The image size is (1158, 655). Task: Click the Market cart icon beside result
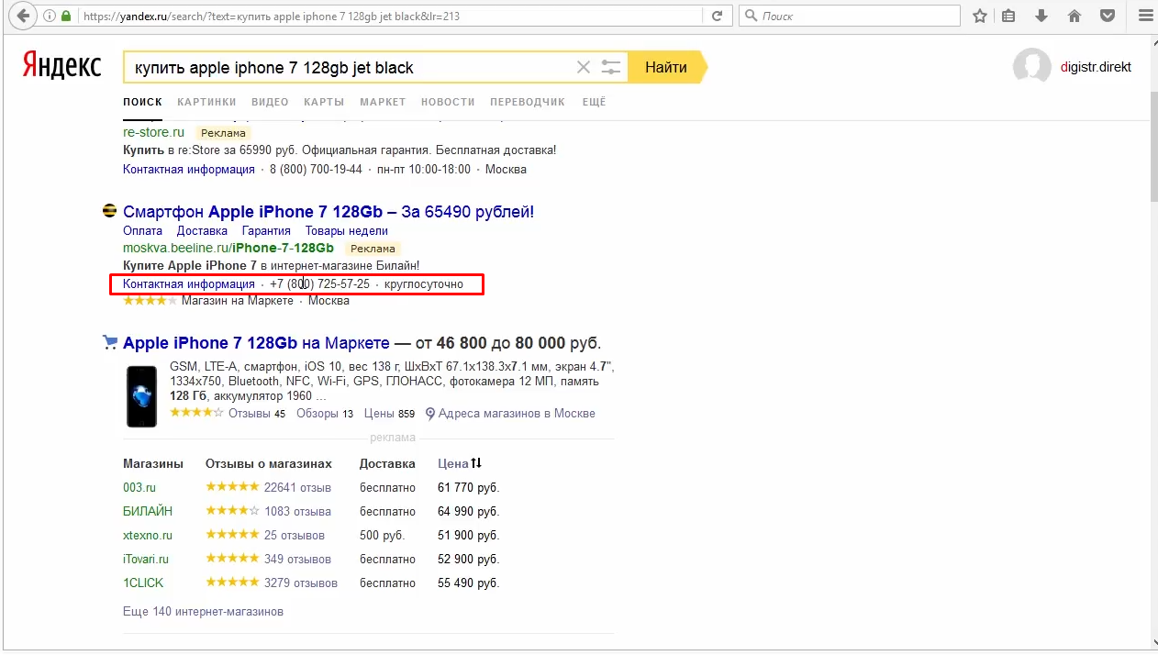click(109, 343)
